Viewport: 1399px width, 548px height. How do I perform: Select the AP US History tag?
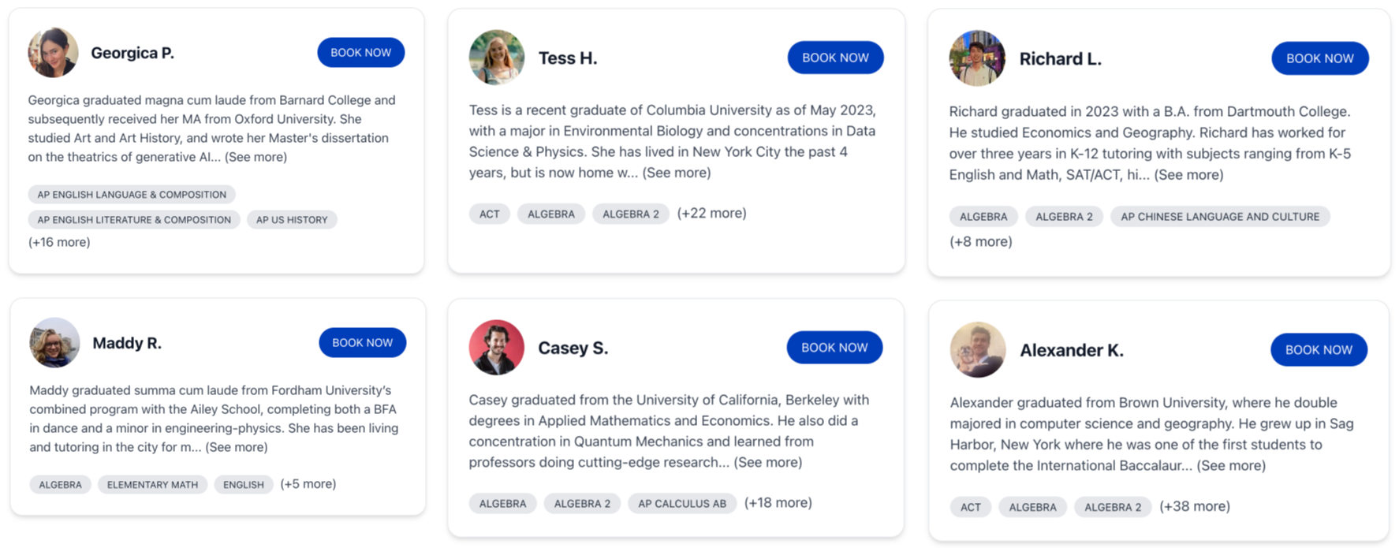[x=292, y=220]
